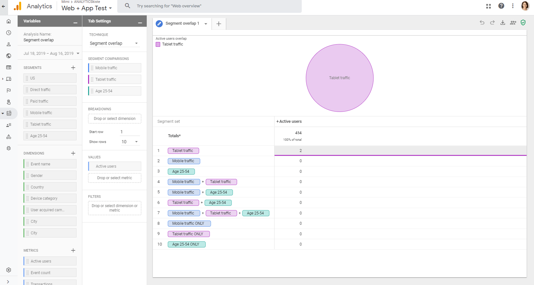Open the Google apps grid icon
Image resolution: width=534 pixels, height=285 pixels.
(488, 6)
